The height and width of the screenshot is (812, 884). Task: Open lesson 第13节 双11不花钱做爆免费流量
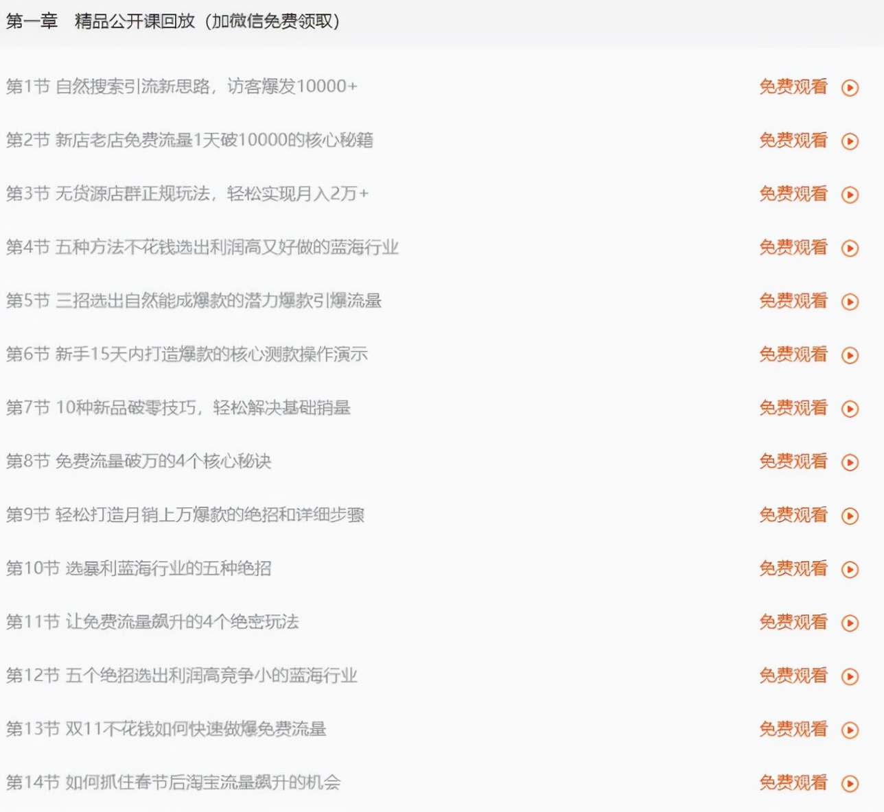pyautogui.click(x=166, y=728)
